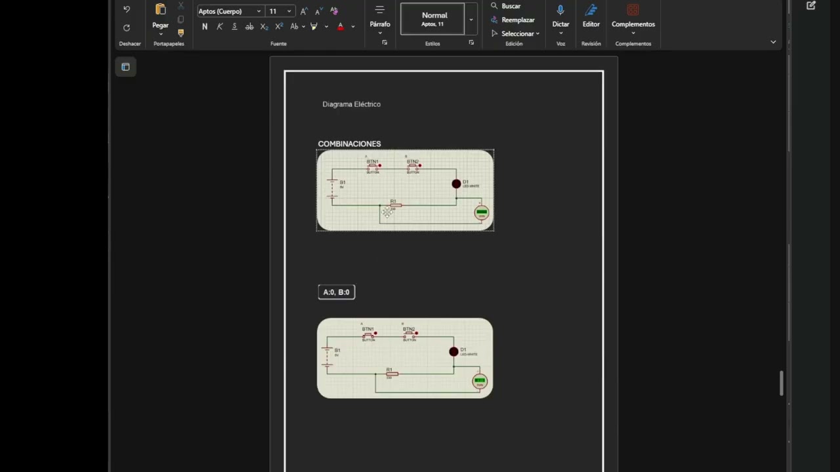Open Complementos add-ins grid icon
Viewport: 840px width, 472px height.
(x=633, y=10)
